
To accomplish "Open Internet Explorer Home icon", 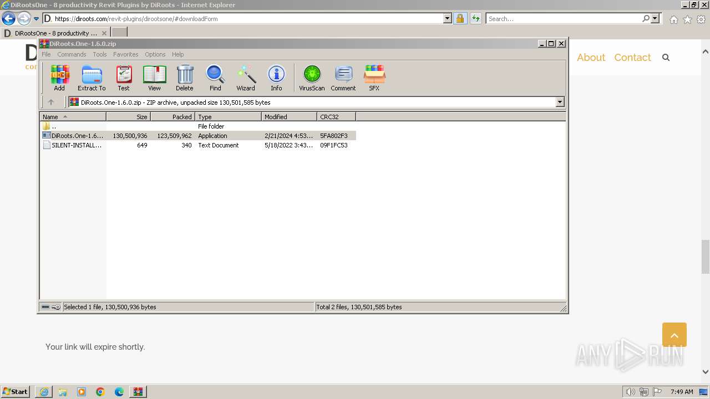I will 673,19.
